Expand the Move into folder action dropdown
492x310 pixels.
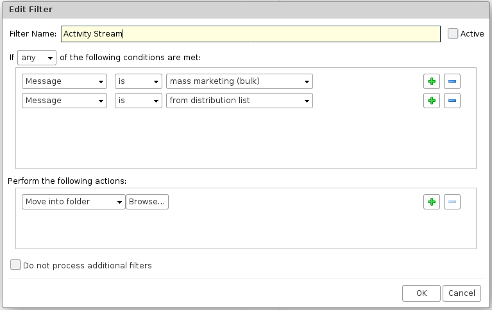click(x=74, y=202)
